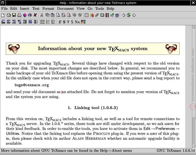Insert a table with the grid icon
This screenshot has height=155, width=196.
tap(86, 15)
